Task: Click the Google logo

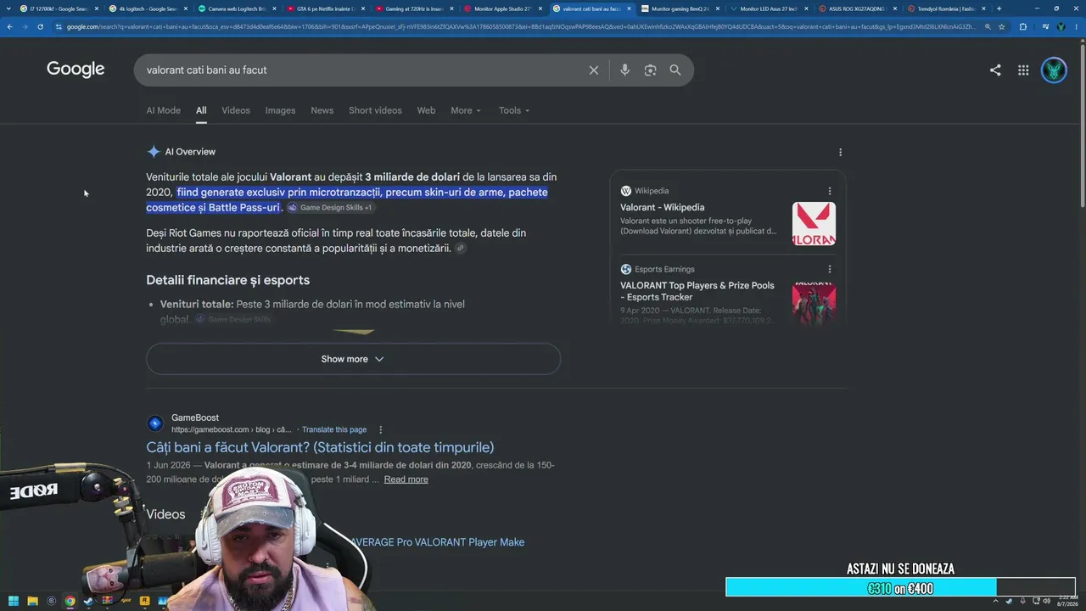Action: tap(76, 70)
